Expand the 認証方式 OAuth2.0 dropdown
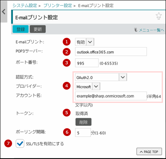The height and width of the screenshot is (159, 166). tap(101, 77)
